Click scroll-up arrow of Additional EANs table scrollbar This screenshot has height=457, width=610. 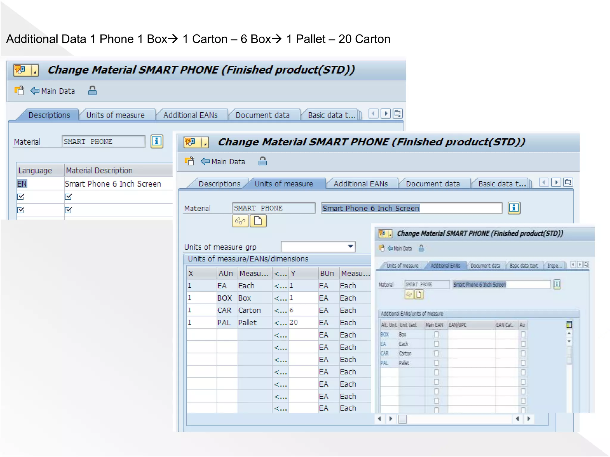(569, 333)
